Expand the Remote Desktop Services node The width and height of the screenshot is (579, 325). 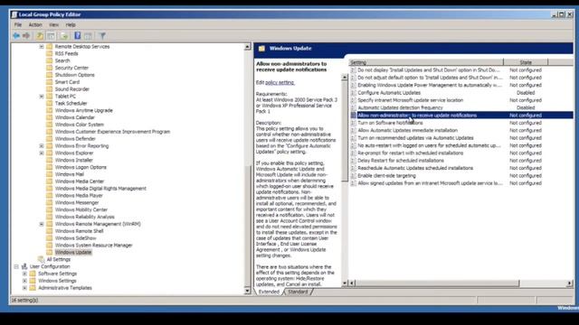point(42,47)
